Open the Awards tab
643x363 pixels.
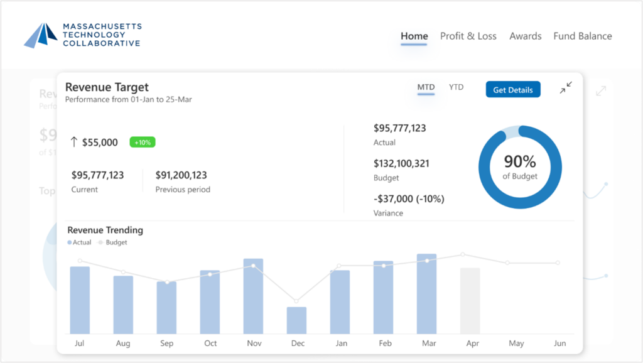pos(526,36)
